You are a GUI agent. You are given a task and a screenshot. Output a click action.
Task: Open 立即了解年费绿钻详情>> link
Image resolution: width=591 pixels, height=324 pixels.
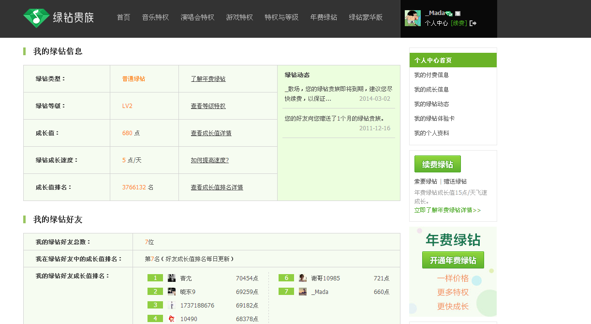pyautogui.click(x=448, y=210)
